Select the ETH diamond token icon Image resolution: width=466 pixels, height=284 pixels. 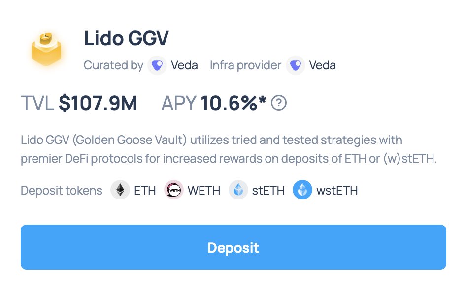(120, 190)
